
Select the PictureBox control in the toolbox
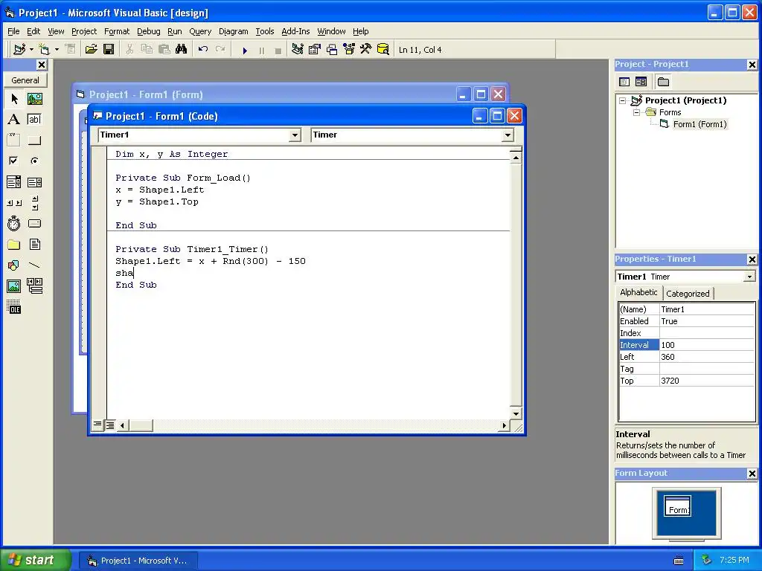click(x=34, y=99)
